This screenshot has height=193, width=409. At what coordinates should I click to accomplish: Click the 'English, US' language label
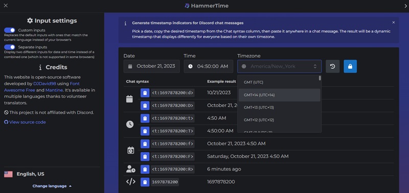coord(31,174)
